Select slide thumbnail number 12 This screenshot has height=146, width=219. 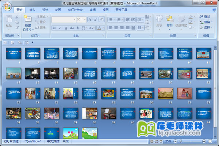(14, 73)
